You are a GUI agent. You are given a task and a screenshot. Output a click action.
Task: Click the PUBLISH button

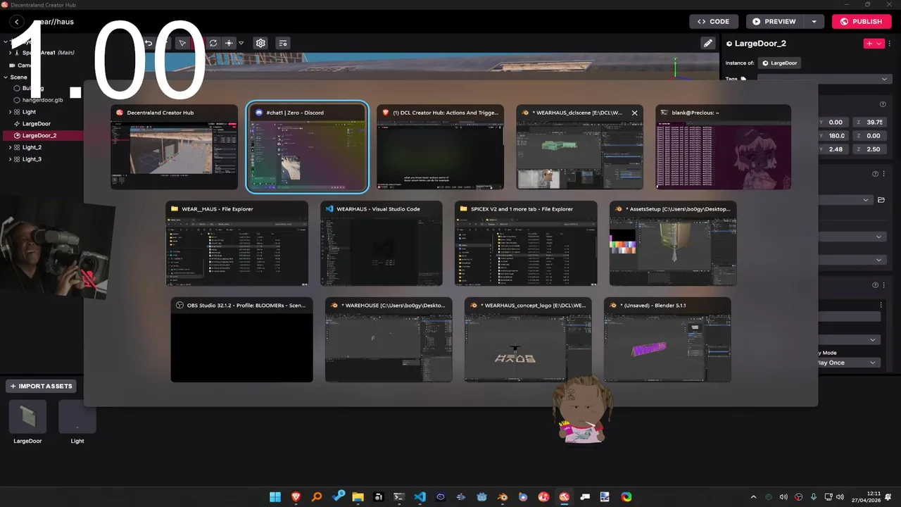click(861, 22)
